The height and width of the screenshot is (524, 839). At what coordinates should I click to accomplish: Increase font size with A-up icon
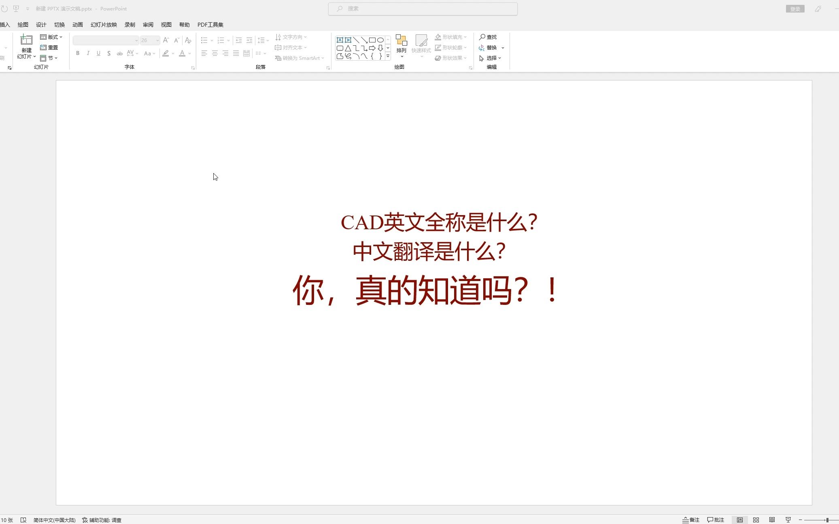(x=166, y=40)
